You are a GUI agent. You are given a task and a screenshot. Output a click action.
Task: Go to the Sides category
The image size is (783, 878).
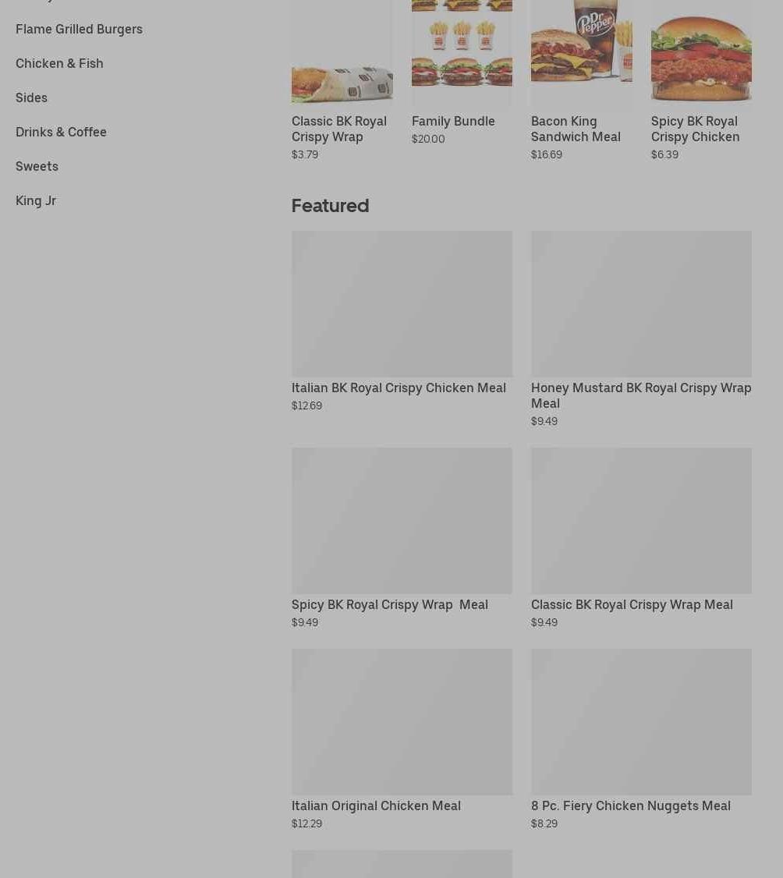pyautogui.click(x=31, y=98)
